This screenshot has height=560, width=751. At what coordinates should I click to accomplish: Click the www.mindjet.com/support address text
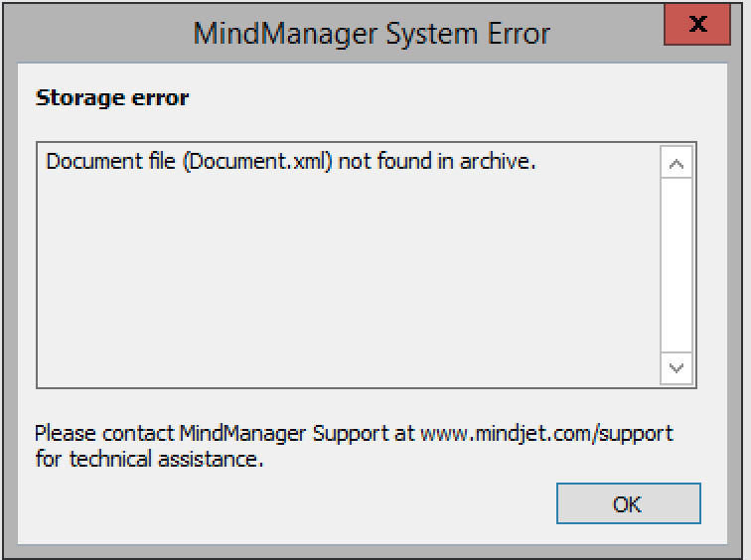click(546, 434)
